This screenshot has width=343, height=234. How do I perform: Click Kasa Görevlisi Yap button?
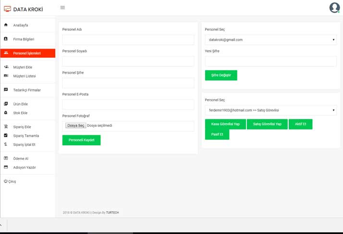(225, 124)
